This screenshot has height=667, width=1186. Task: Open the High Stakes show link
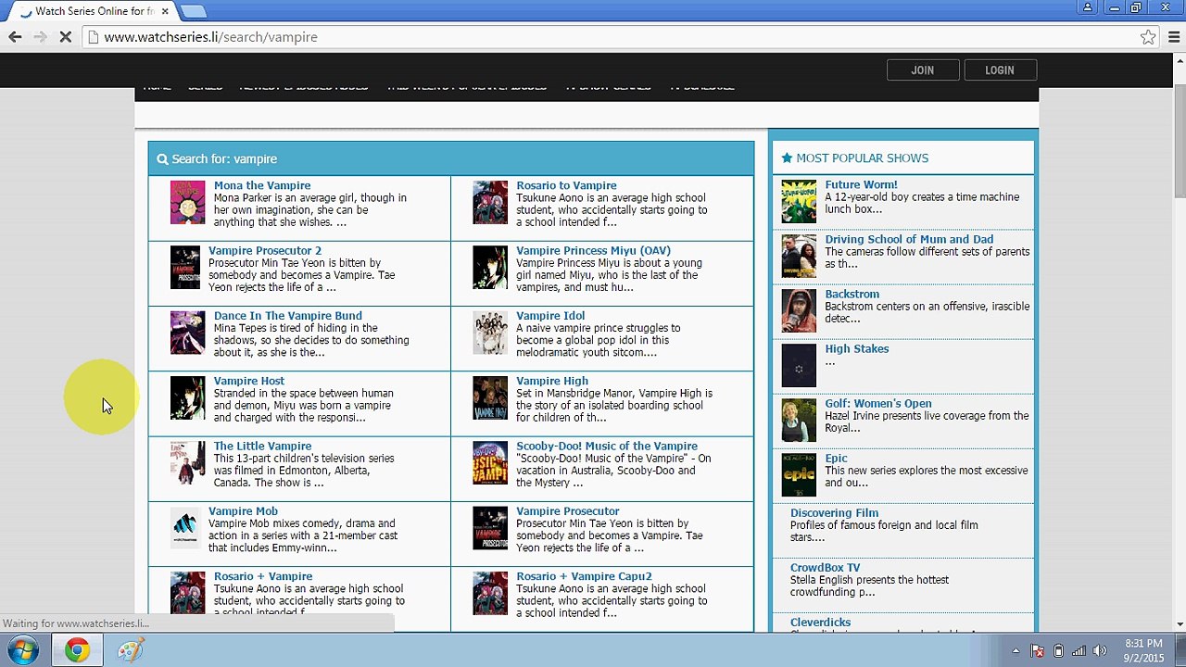[857, 349]
